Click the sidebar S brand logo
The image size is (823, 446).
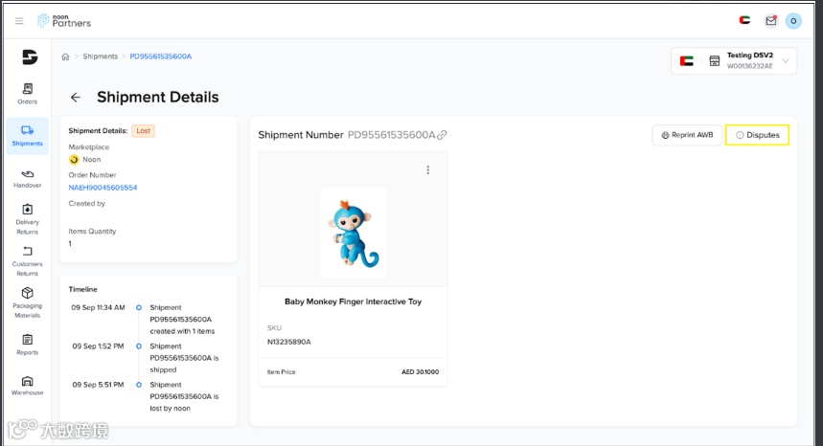(x=30, y=56)
